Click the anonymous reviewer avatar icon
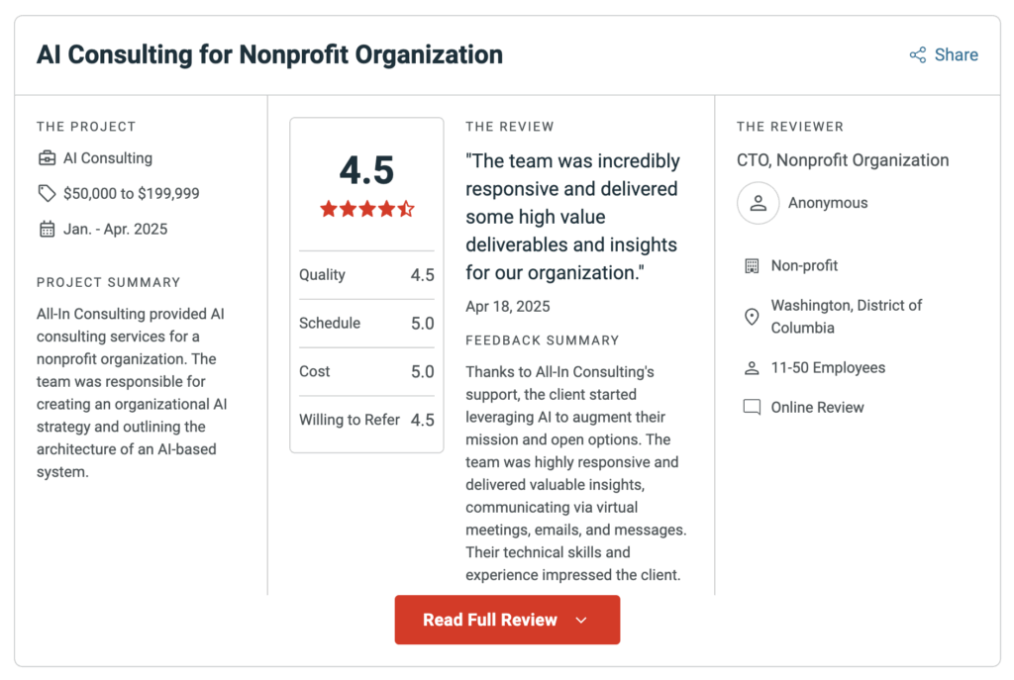The image size is (1014, 680). 758,203
